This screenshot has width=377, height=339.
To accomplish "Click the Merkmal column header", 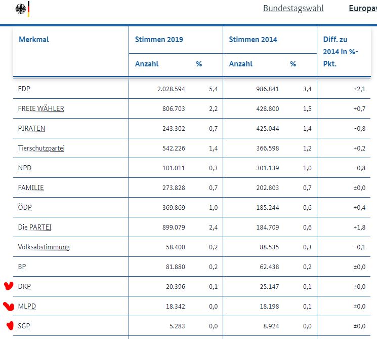I will 34,39.
